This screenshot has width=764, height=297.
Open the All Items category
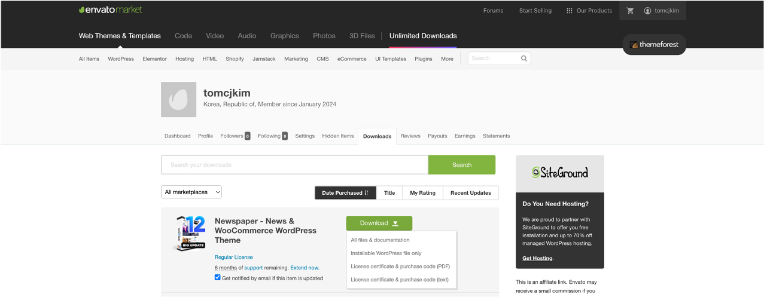coord(89,59)
